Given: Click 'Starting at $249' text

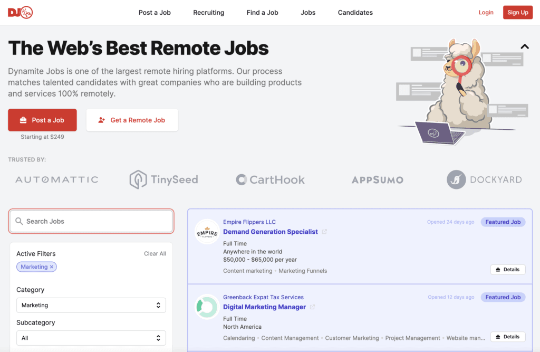Looking at the screenshot, I should pos(42,137).
